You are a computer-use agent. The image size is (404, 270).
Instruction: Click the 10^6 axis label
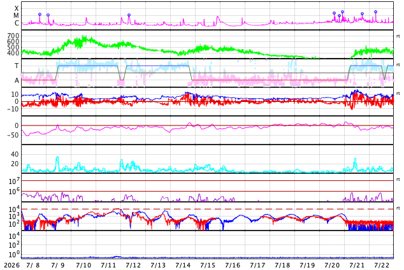[x=14, y=191]
